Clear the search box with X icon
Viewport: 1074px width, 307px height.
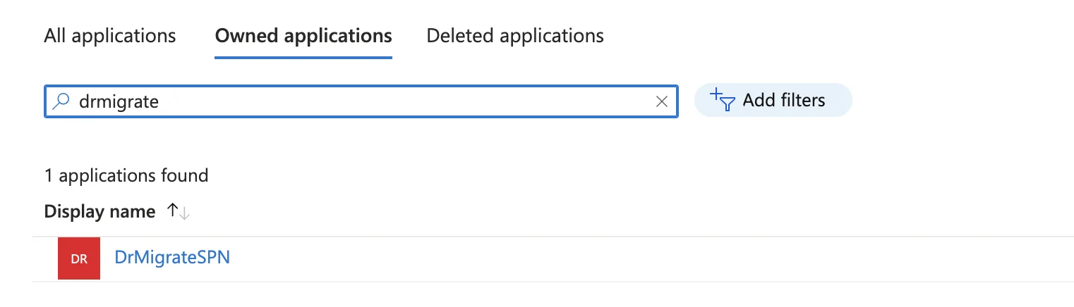click(662, 101)
